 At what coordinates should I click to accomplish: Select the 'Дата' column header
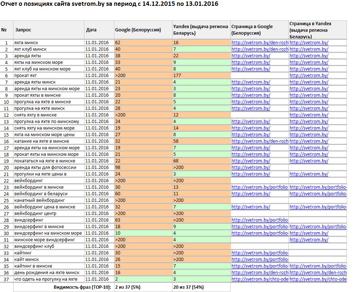point(99,30)
